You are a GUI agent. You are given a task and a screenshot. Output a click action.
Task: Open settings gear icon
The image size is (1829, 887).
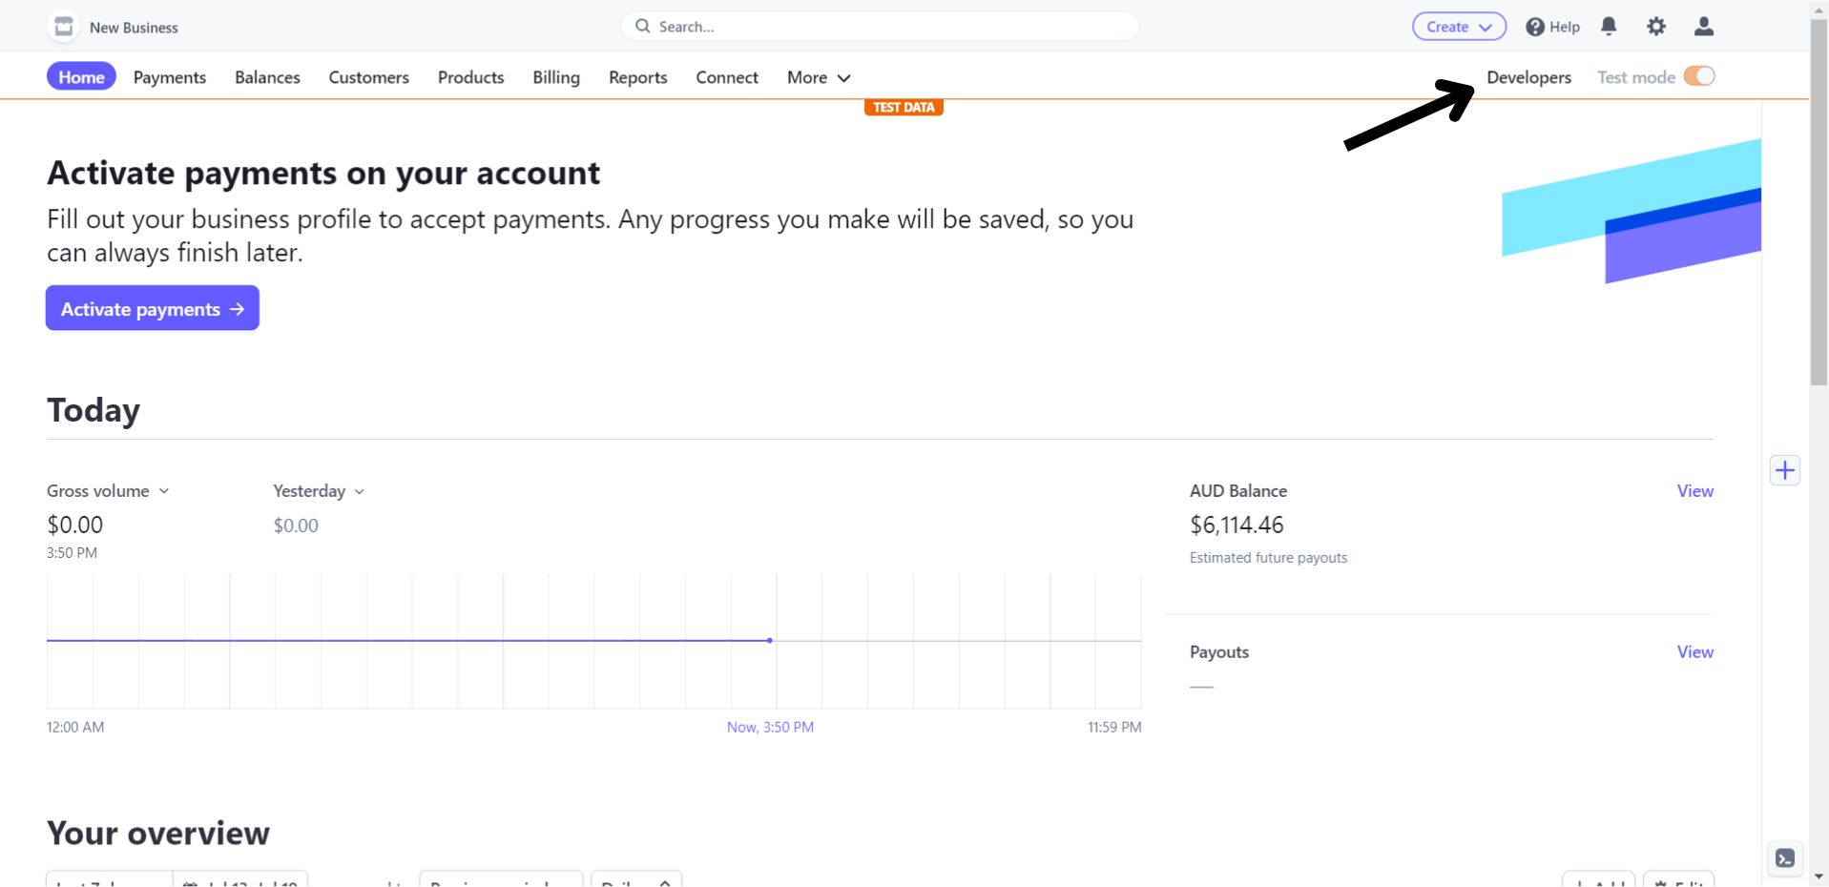tap(1656, 27)
